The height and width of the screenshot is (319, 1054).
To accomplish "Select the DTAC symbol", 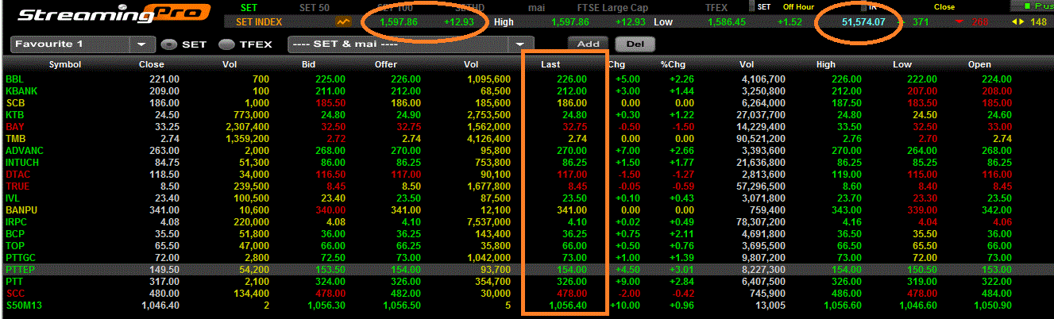I will [17, 175].
